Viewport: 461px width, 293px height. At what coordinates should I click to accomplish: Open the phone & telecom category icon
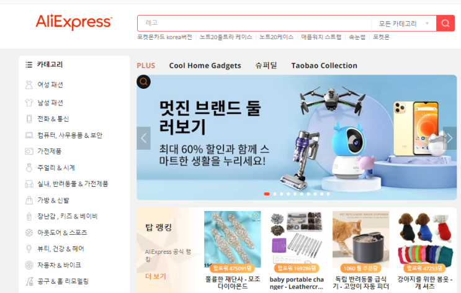(29, 119)
